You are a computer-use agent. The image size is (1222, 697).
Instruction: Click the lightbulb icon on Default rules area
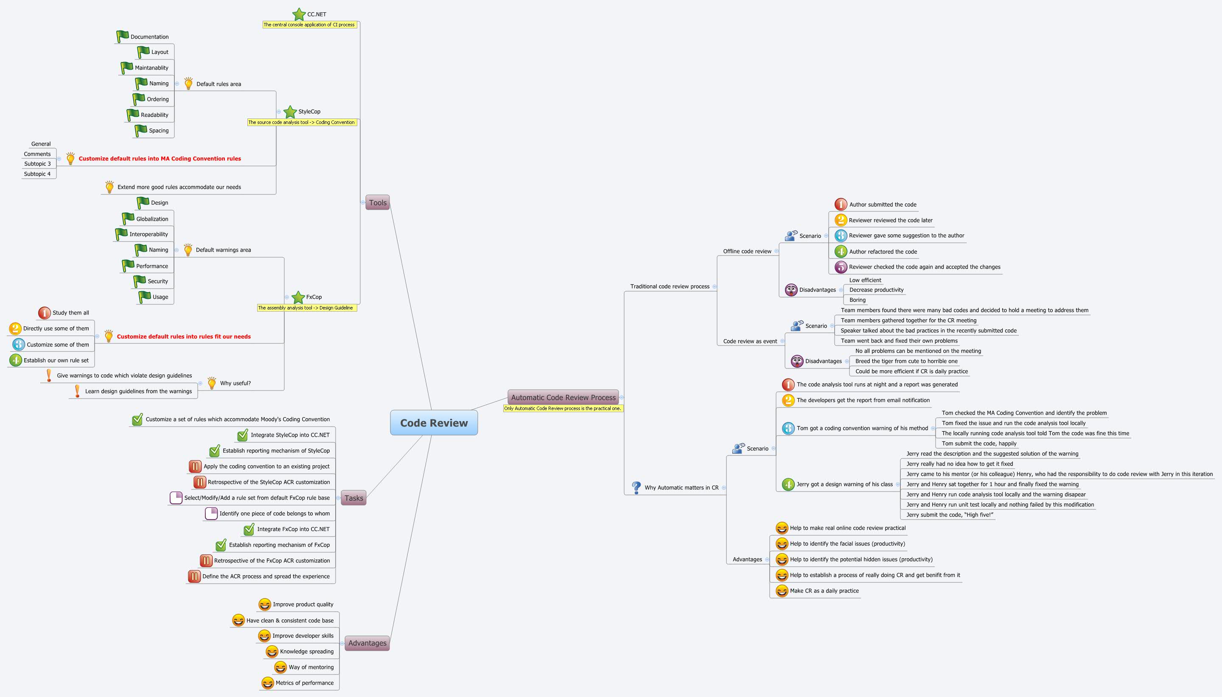tap(188, 83)
